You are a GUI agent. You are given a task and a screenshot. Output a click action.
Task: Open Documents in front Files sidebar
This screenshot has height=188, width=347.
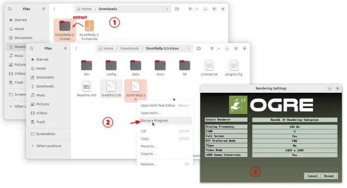[x=49, y=77]
